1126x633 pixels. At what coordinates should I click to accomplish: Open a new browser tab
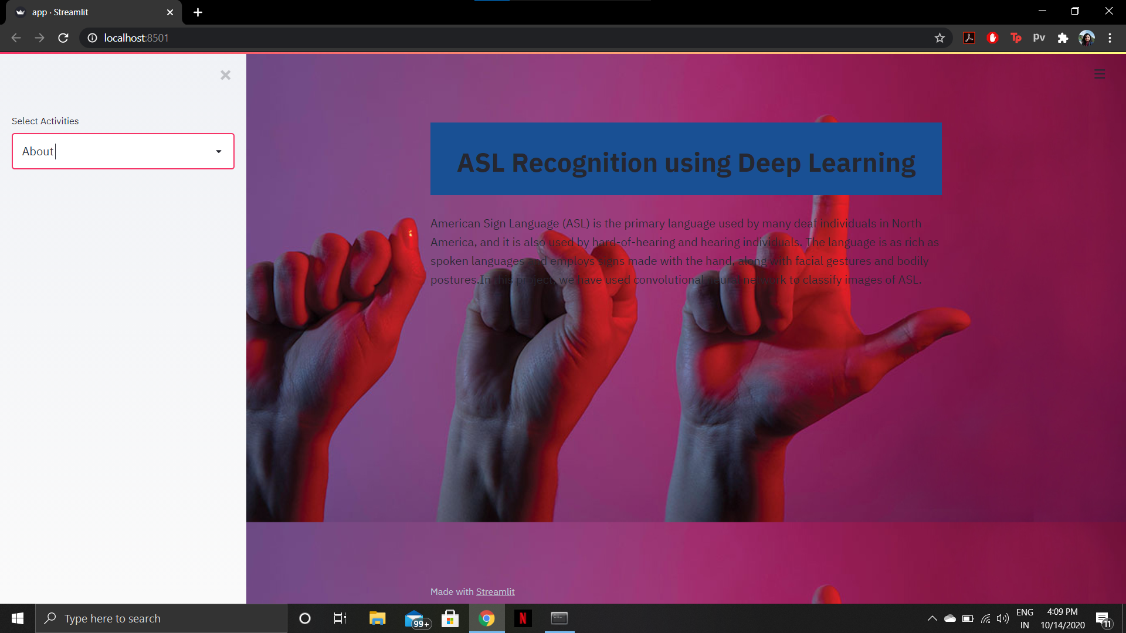pyautogui.click(x=198, y=12)
